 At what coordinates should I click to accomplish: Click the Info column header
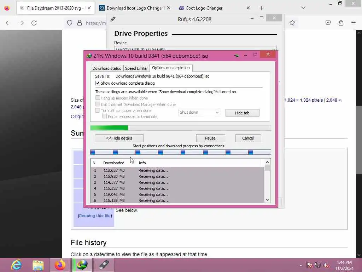[142, 163]
